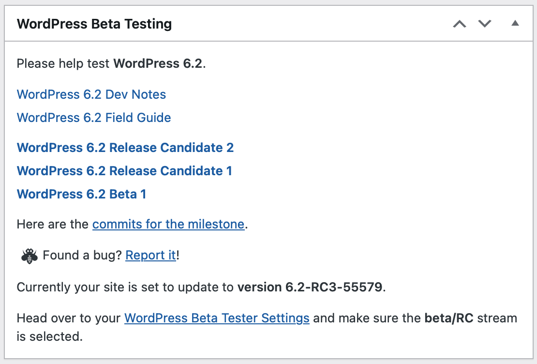Move the Beta Testing widget up
This screenshot has height=364, width=537.
459,24
